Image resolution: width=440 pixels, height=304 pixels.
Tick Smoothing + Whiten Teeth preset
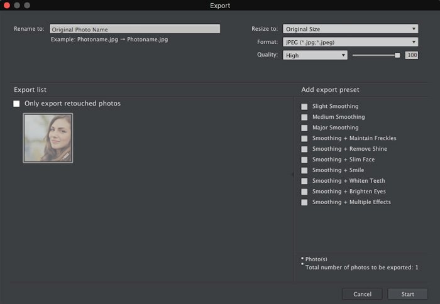pos(305,182)
